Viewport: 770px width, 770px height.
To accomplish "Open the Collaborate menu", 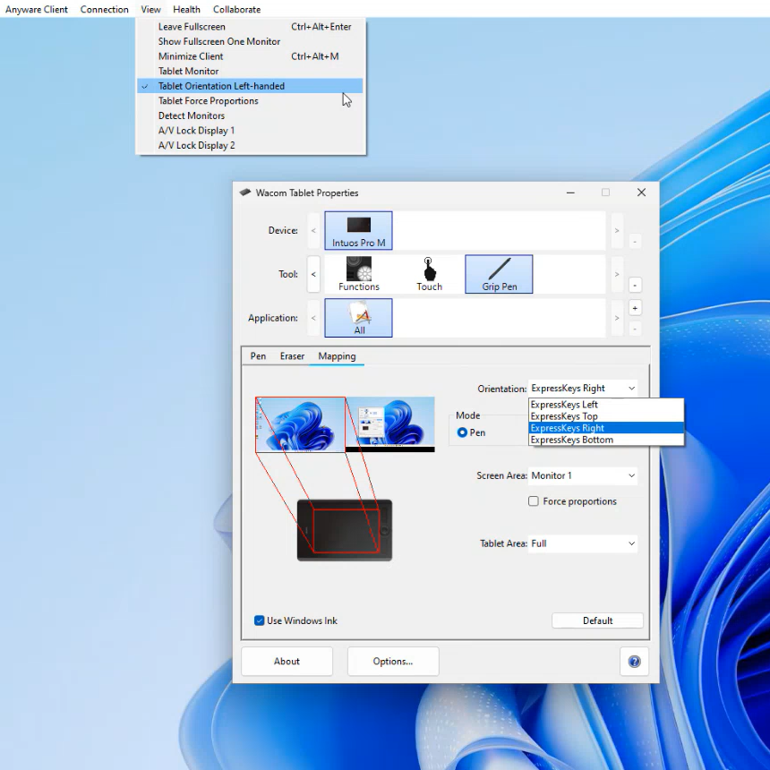I will point(236,9).
